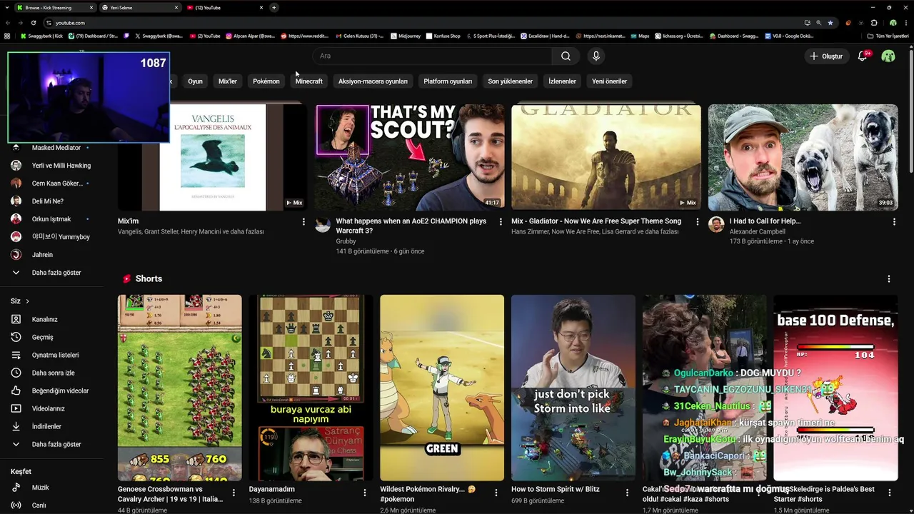Viewport: 914px width, 514px height.
Task: Select the Pokémon filter chip
Action: point(266,81)
